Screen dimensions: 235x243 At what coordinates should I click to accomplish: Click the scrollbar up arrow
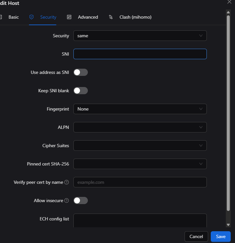pos(228,12)
